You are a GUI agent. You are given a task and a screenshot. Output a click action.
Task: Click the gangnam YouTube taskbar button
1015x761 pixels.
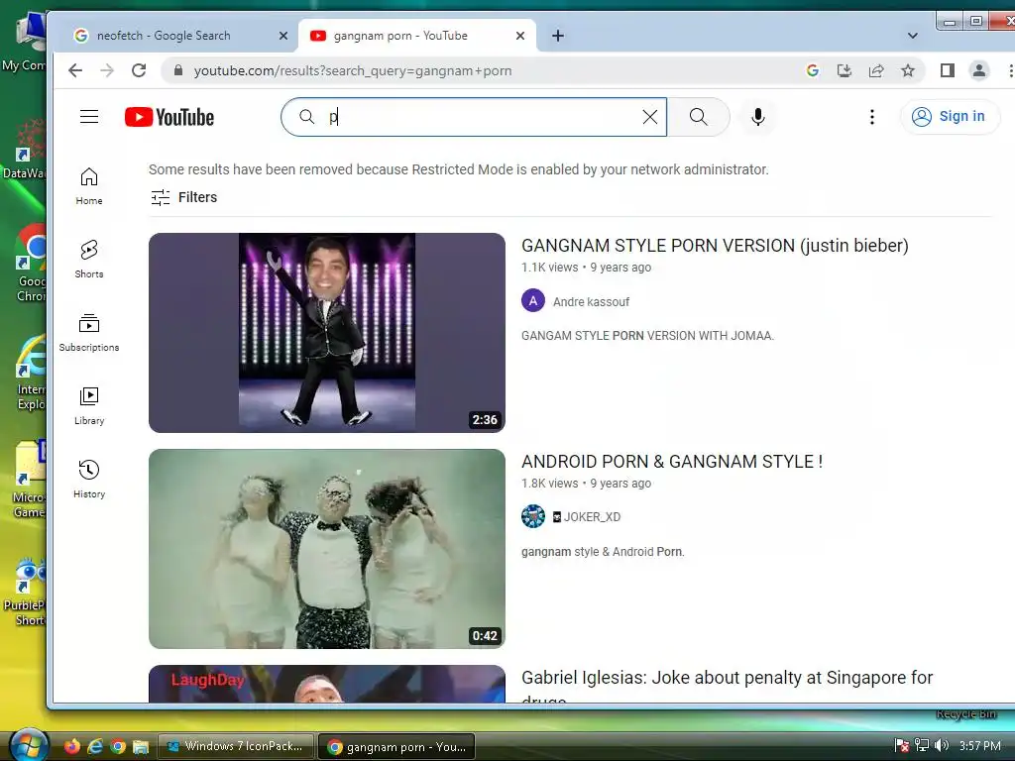click(396, 747)
